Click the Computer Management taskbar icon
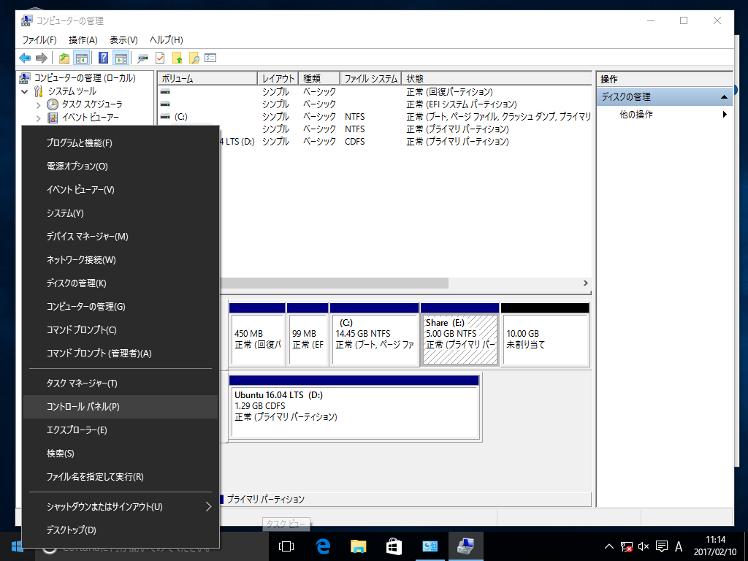The image size is (748, 561). pos(465,546)
